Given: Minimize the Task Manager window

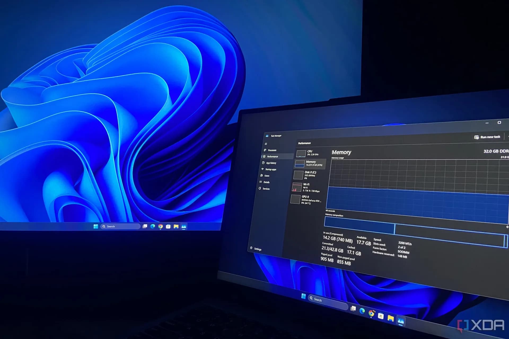Looking at the screenshot, I should pos(487,123).
